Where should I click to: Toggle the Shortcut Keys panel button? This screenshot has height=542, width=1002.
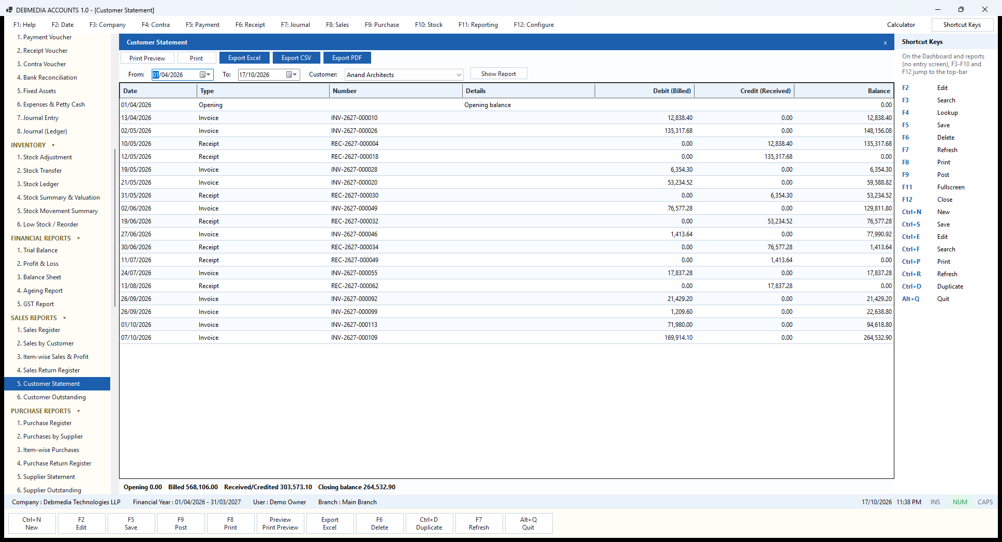(962, 25)
